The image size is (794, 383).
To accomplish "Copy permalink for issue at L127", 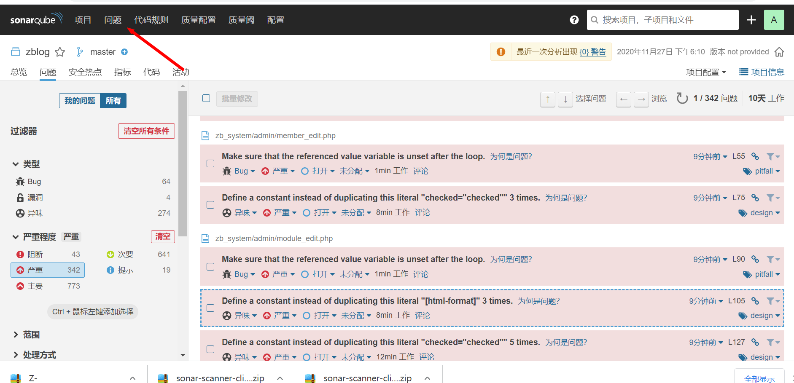I will tap(755, 342).
